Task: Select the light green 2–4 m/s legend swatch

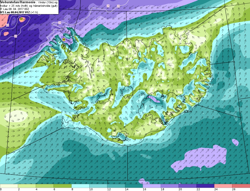Action: pos(27,186)
